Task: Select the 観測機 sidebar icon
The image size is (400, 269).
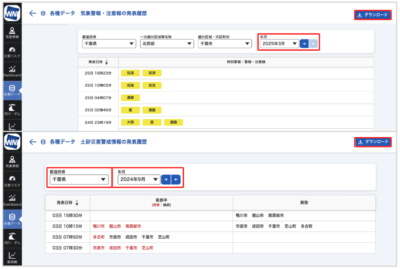Action: [x=12, y=257]
